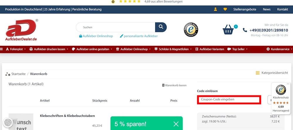The height and width of the screenshot is (130, 293).
Task: Close the 5 % sparen banner
Action: click(176, 124)
